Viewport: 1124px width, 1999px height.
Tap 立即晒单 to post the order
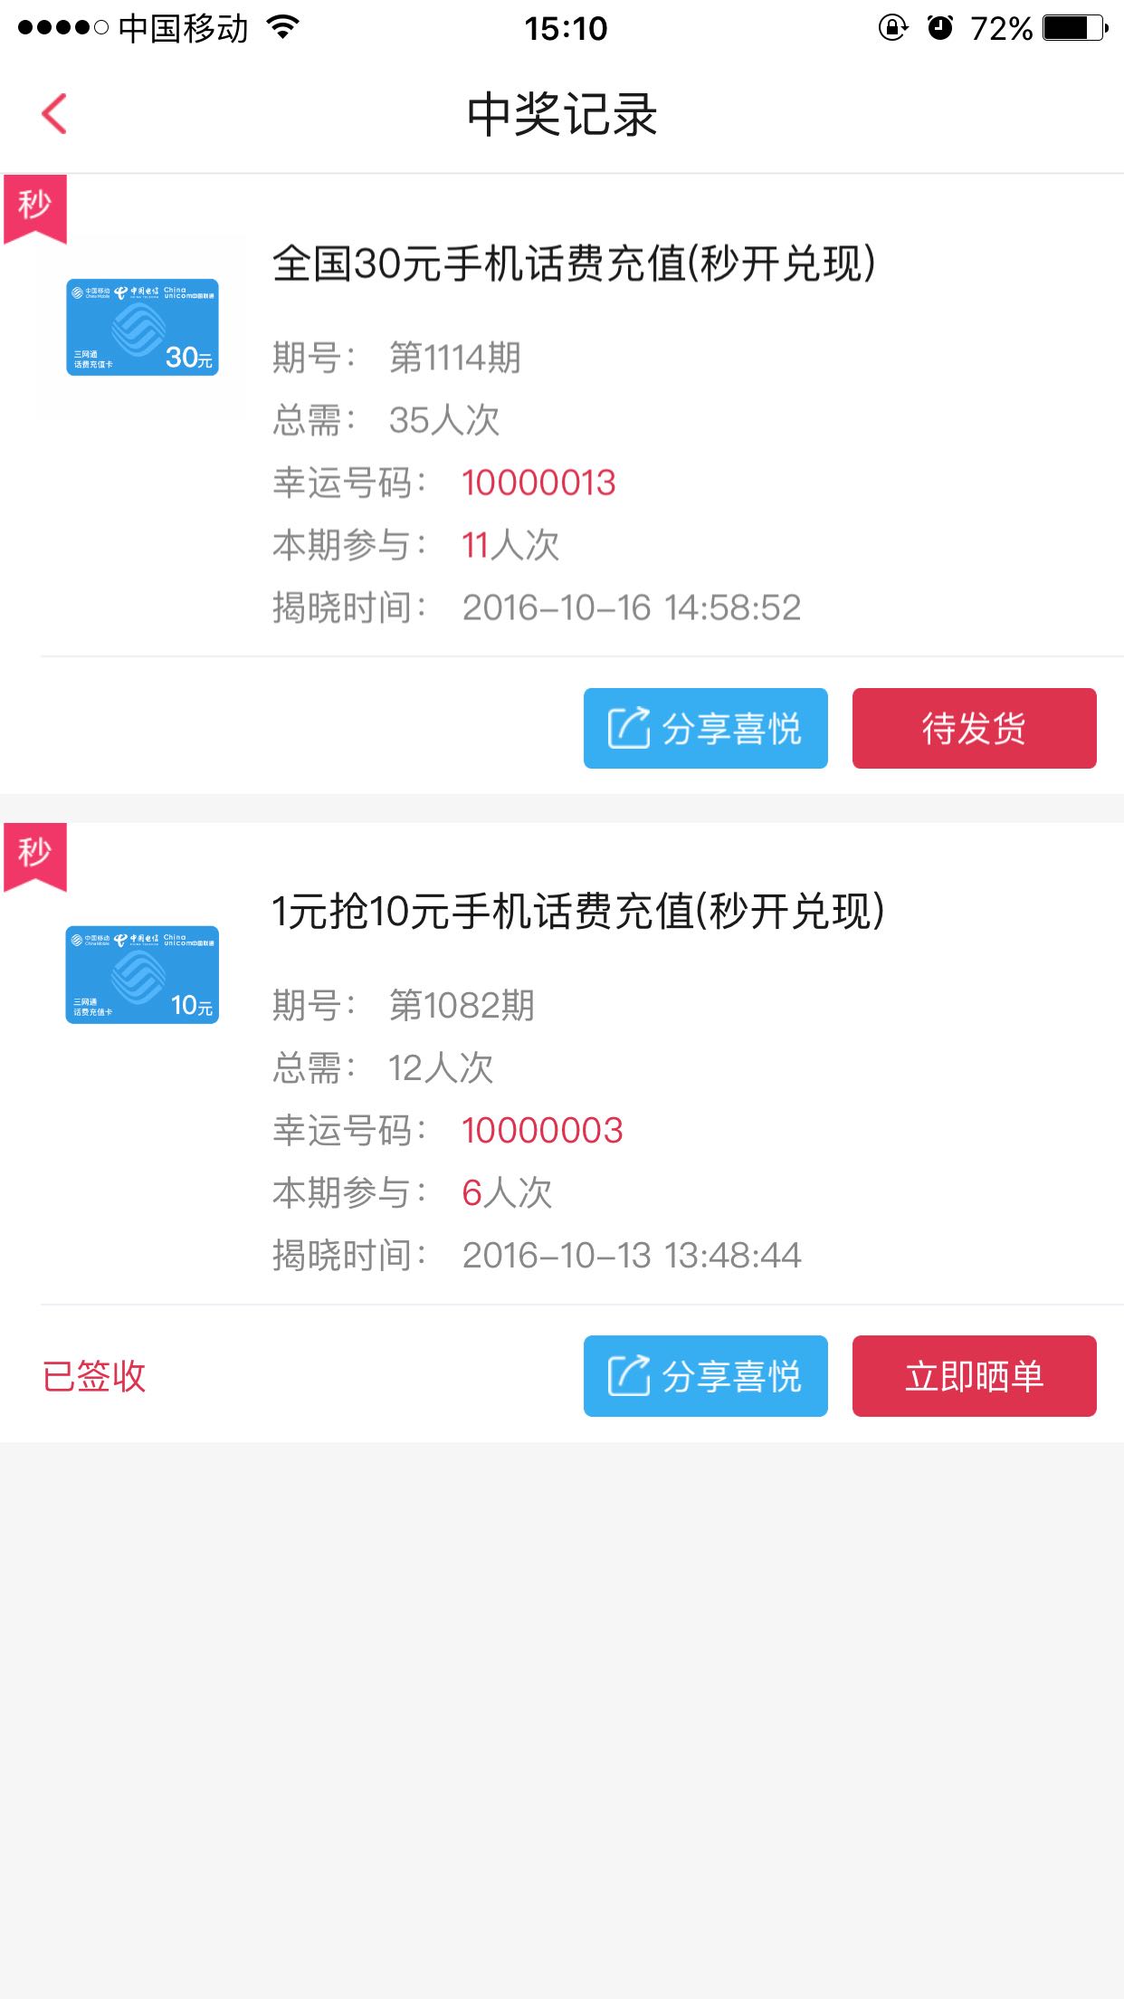[x=975, y=1376]
